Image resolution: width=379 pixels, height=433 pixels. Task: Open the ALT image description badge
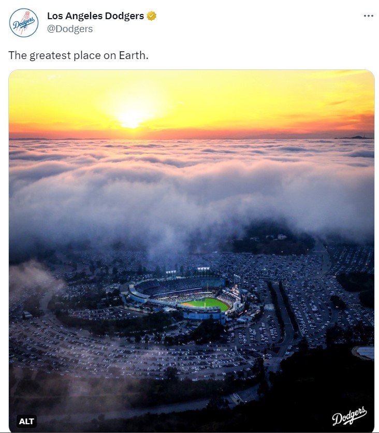pos(26,421)
